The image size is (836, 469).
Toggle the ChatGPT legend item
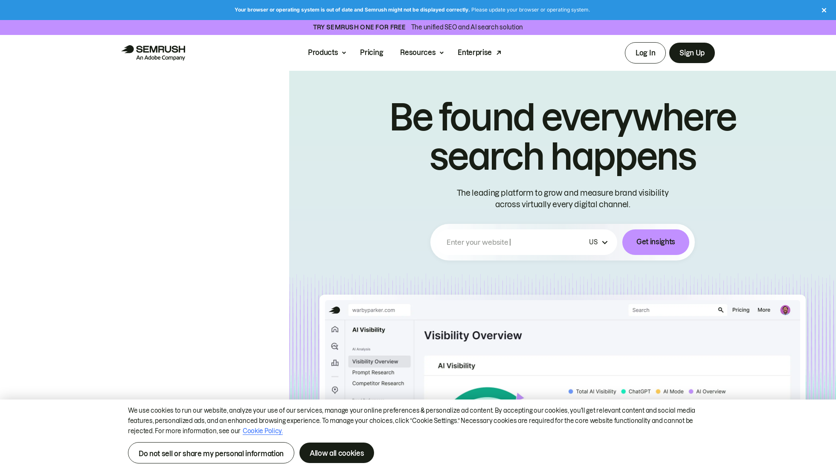pyautogui.click(x=636, y=391)
